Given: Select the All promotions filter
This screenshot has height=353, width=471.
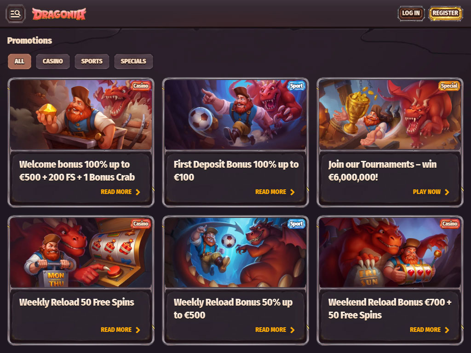Looking at the screenshot, I should coord(19,61).
